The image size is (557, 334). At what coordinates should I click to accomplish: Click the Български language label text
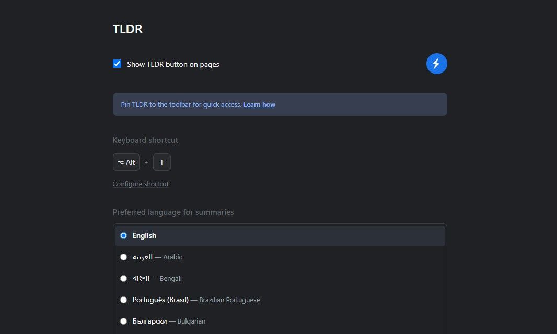149,321
